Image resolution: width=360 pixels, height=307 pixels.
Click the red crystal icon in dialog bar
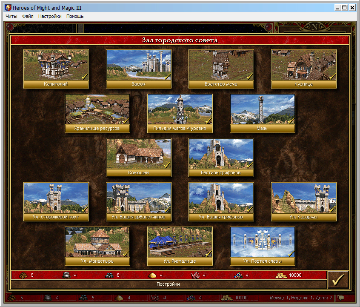[195, 275]
